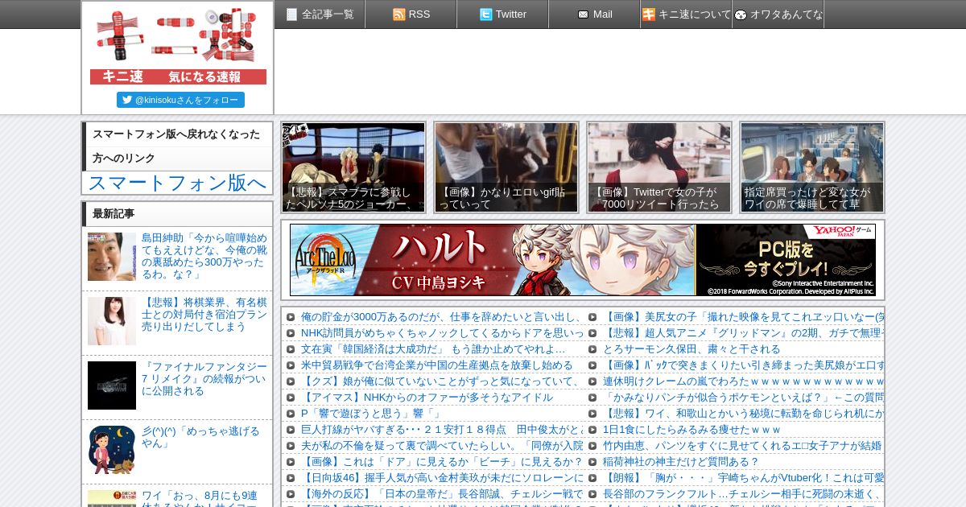Open ファイナルファンタジー7リメイク article link
Screen dimensions: 966x507
pyautogui.click(x=204, y=379)
